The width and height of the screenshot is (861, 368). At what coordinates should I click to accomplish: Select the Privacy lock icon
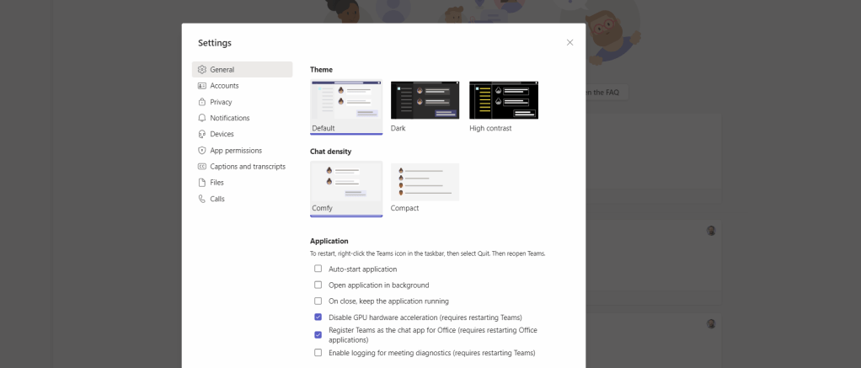tap(202, 102)
